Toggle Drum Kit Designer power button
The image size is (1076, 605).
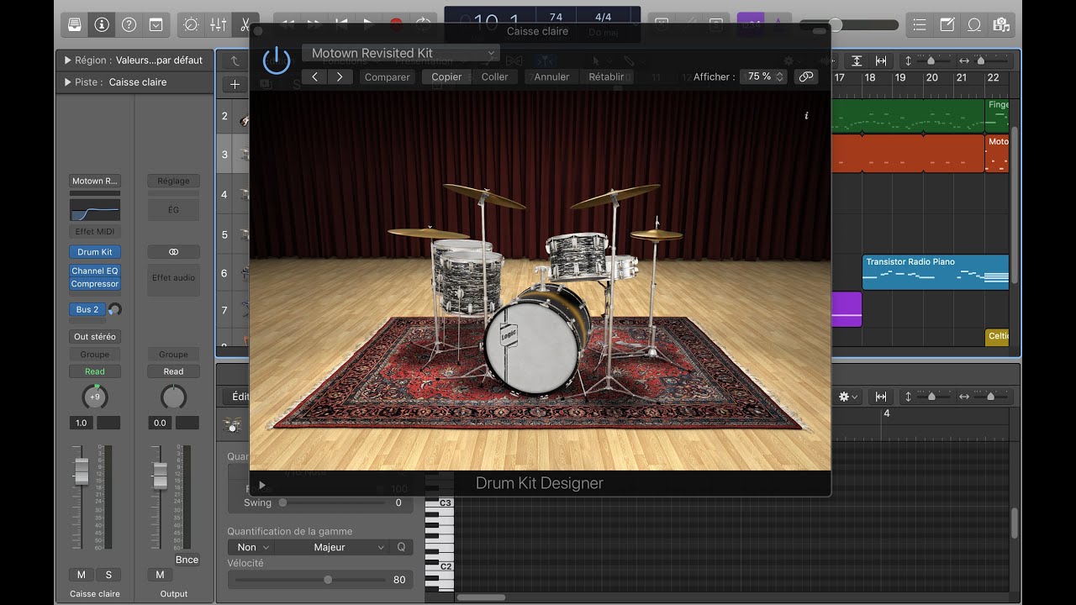[x=276, y=60]
